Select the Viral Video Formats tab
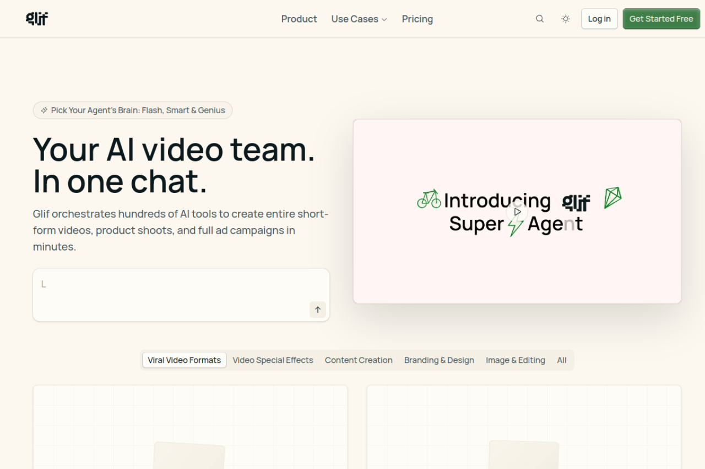Image resolution: width=705 pixels, height=469 pixels. (185, 360)
